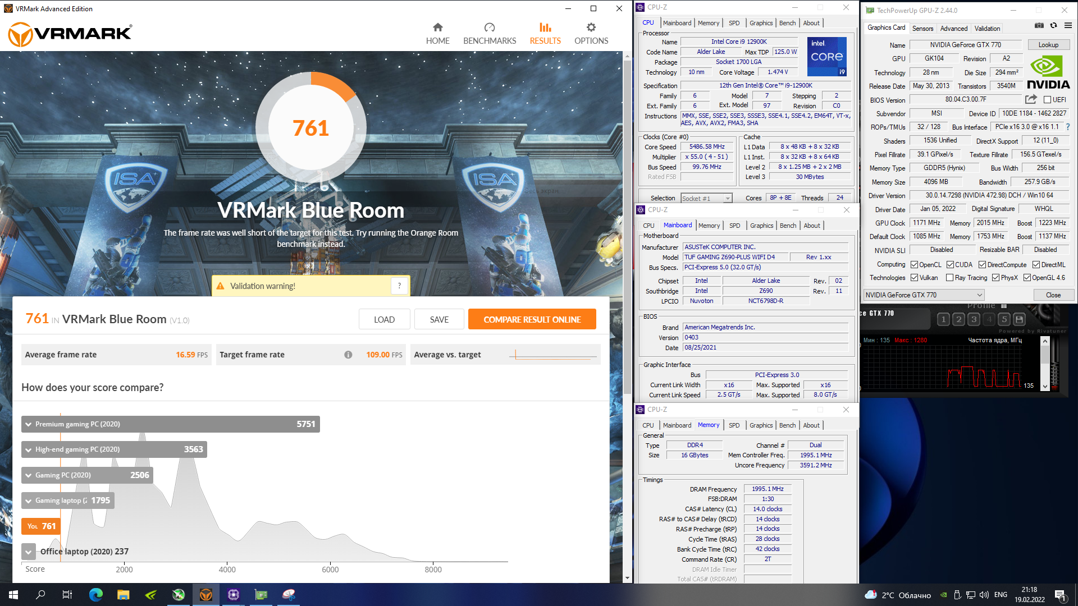Select Afterburner profile slot 1
This screenshot has height=606, width=1078.
tap(943, 319)
